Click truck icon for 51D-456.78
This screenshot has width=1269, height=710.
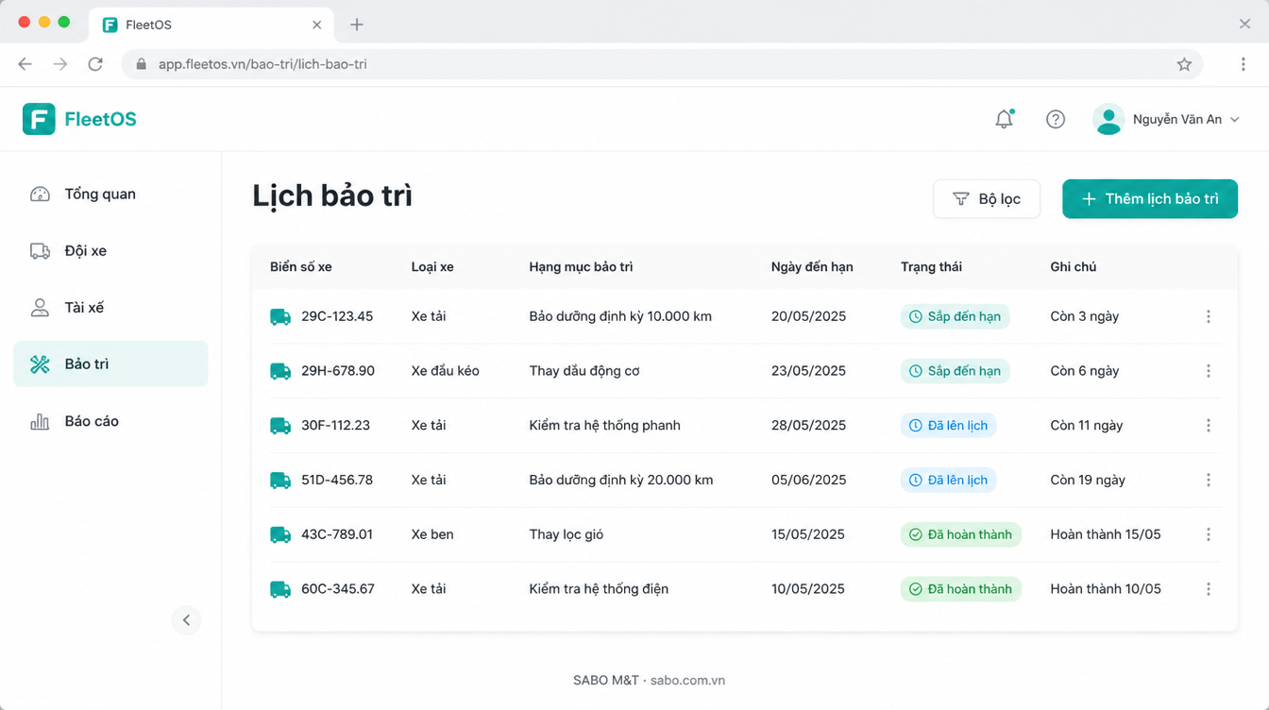tap(280, 481)
